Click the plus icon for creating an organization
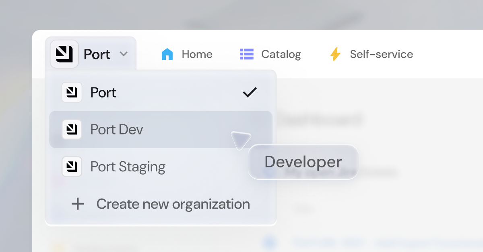Image resolution: width=483 pixels, height=252 pixels. 77,204
